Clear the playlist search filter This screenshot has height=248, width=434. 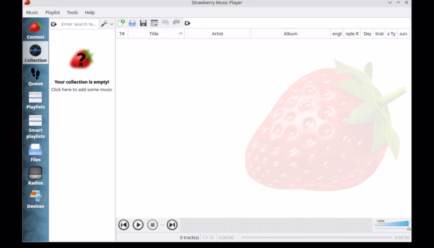coord(187,23)
